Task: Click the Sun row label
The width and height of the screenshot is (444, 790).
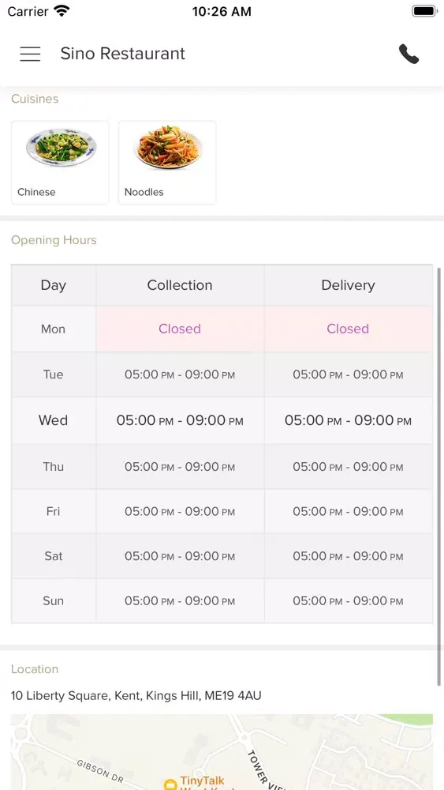Action: coord(54,600)
